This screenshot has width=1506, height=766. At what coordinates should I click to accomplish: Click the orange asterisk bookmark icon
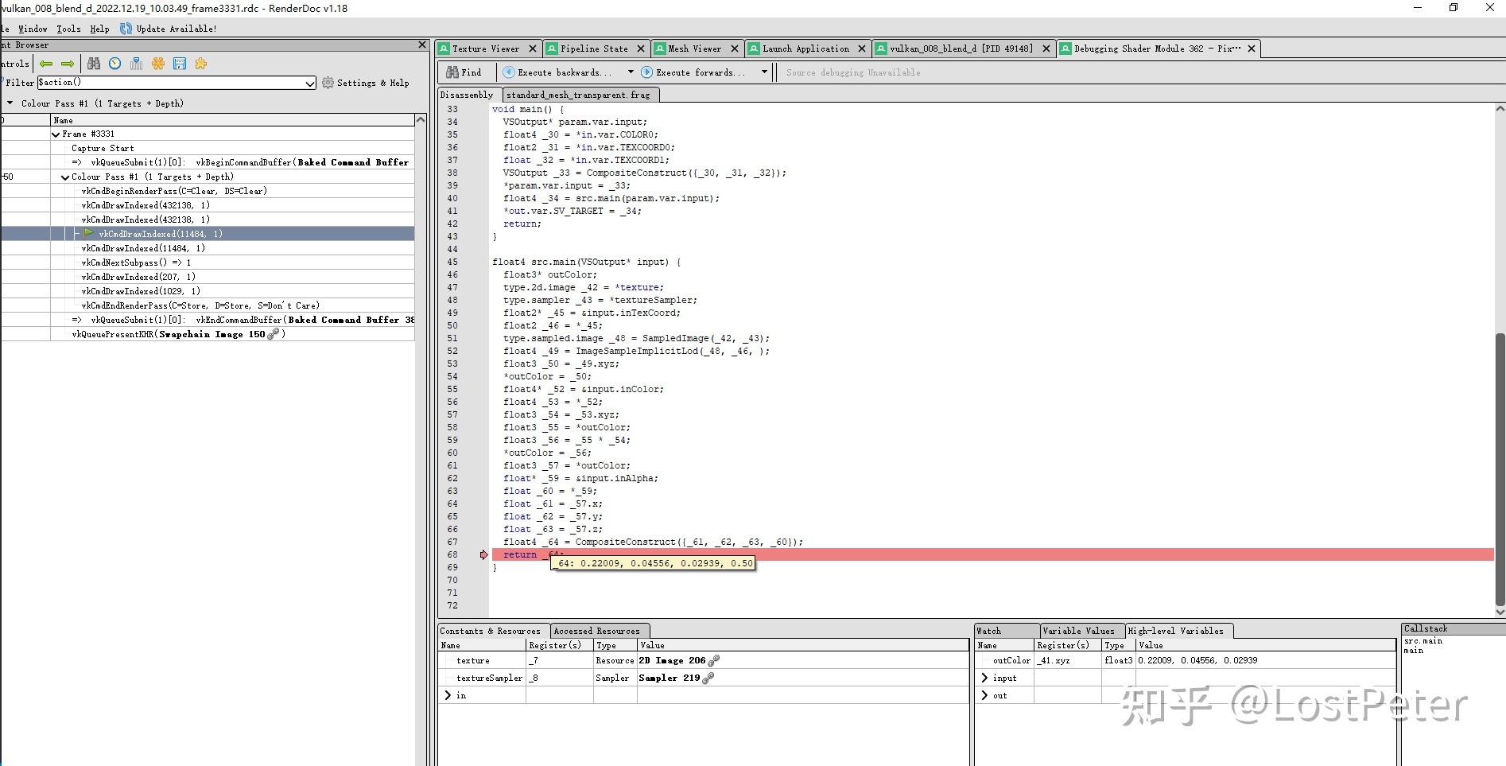[158, 64]
